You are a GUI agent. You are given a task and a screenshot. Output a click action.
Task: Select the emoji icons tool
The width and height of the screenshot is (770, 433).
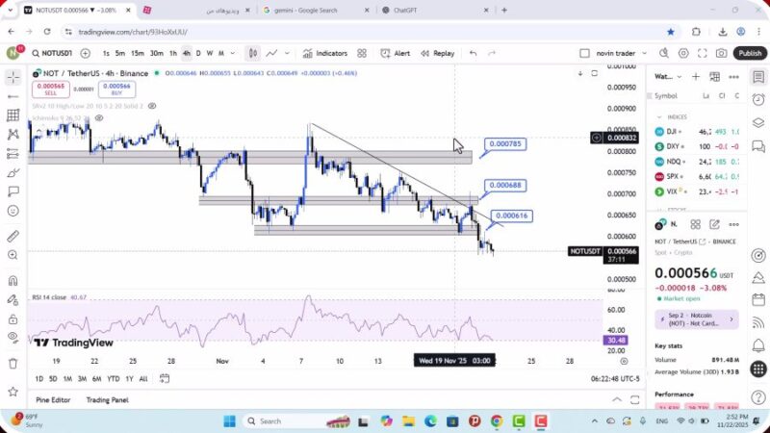click(13, 211)
